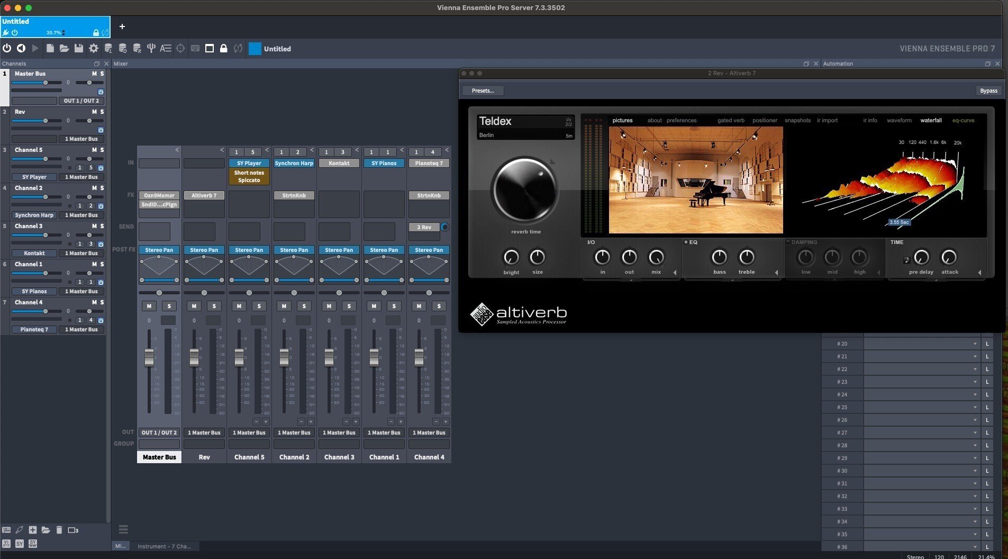Click the toolbar padlock icon

click(x=223, y=48)
